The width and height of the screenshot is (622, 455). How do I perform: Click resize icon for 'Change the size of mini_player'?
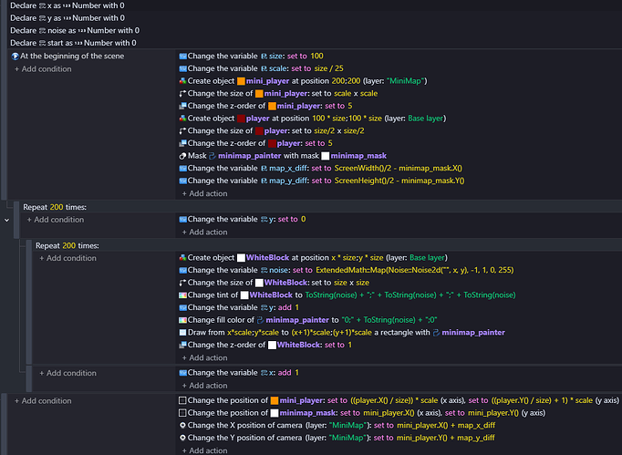(x=183, y=94)
